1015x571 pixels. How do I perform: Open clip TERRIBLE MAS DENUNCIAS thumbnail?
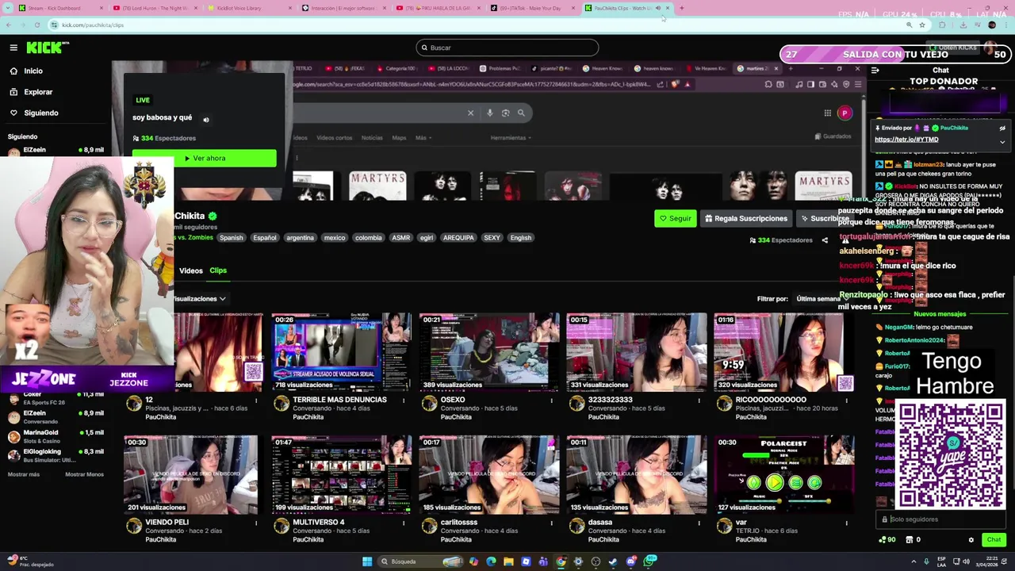click(x=341, y=352)
